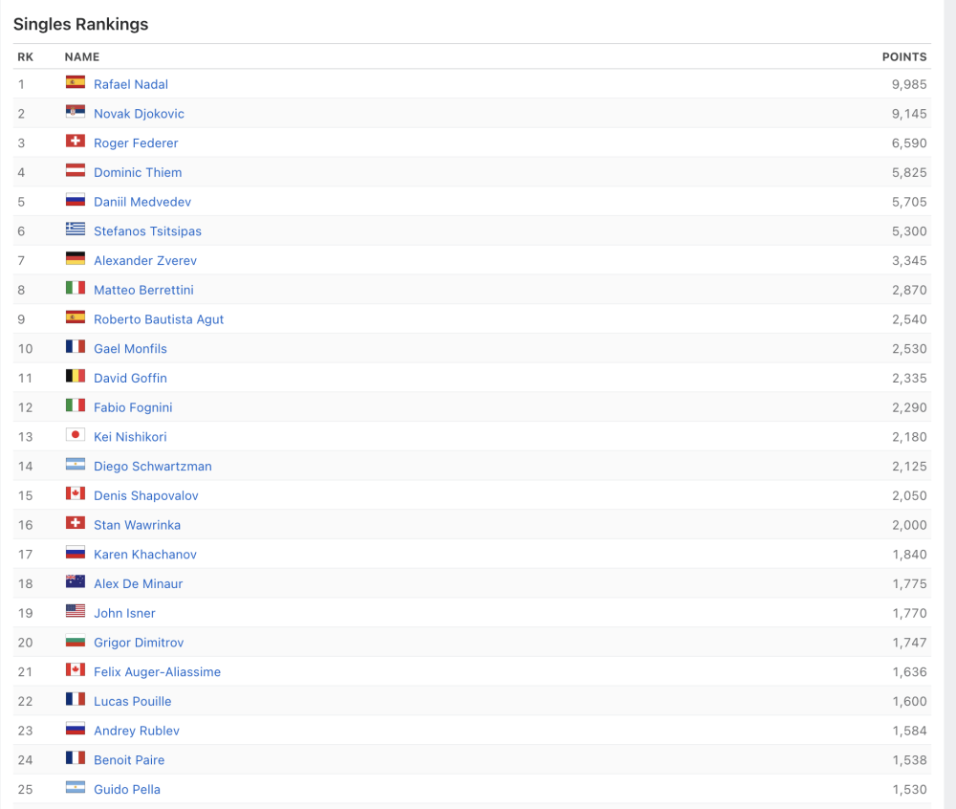This screenshot has width=956, height=809.
Task: Open Guido Pella's profile link
Action: [127, 789]
